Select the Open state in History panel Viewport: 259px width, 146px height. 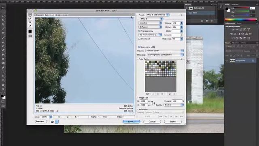tap(201, 13)
